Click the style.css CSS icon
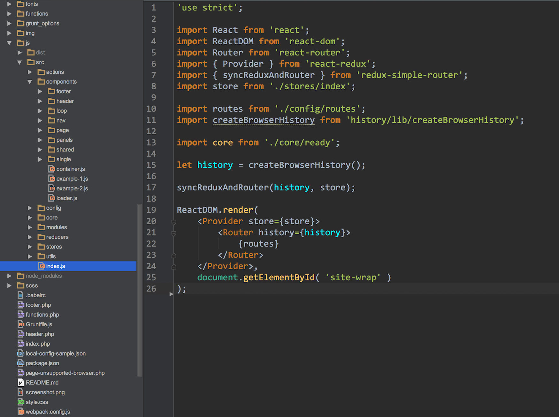Screen dimensions: 559x417 (x=21, y=402)
